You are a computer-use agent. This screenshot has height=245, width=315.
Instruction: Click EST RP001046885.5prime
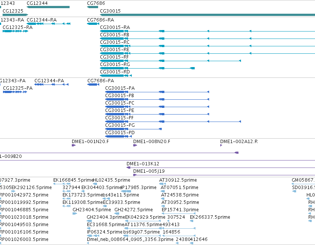click(x=24, y=210)
